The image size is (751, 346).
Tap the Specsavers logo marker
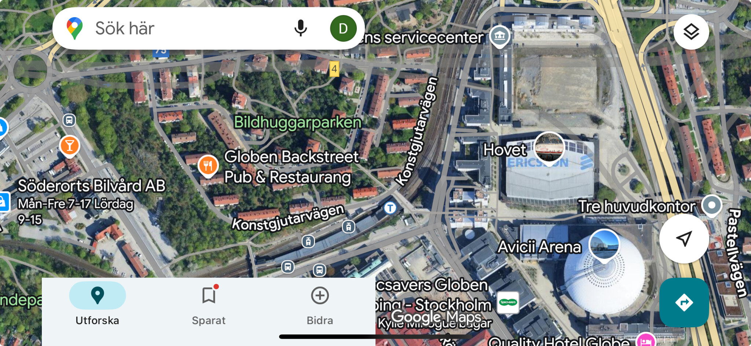point(508,302)
